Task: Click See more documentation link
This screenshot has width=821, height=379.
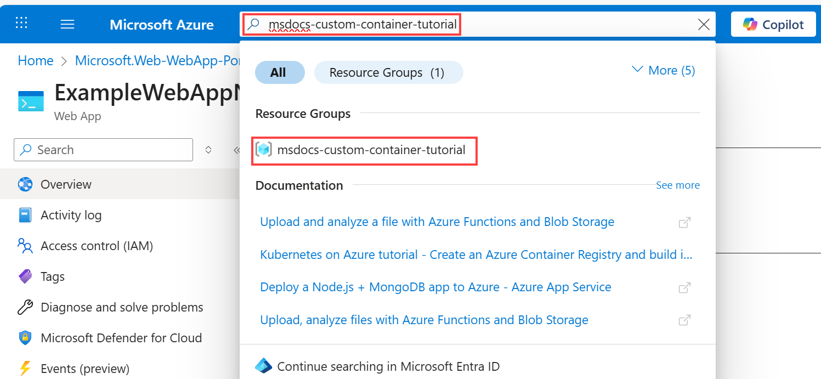Action: (x=677, y=185)
